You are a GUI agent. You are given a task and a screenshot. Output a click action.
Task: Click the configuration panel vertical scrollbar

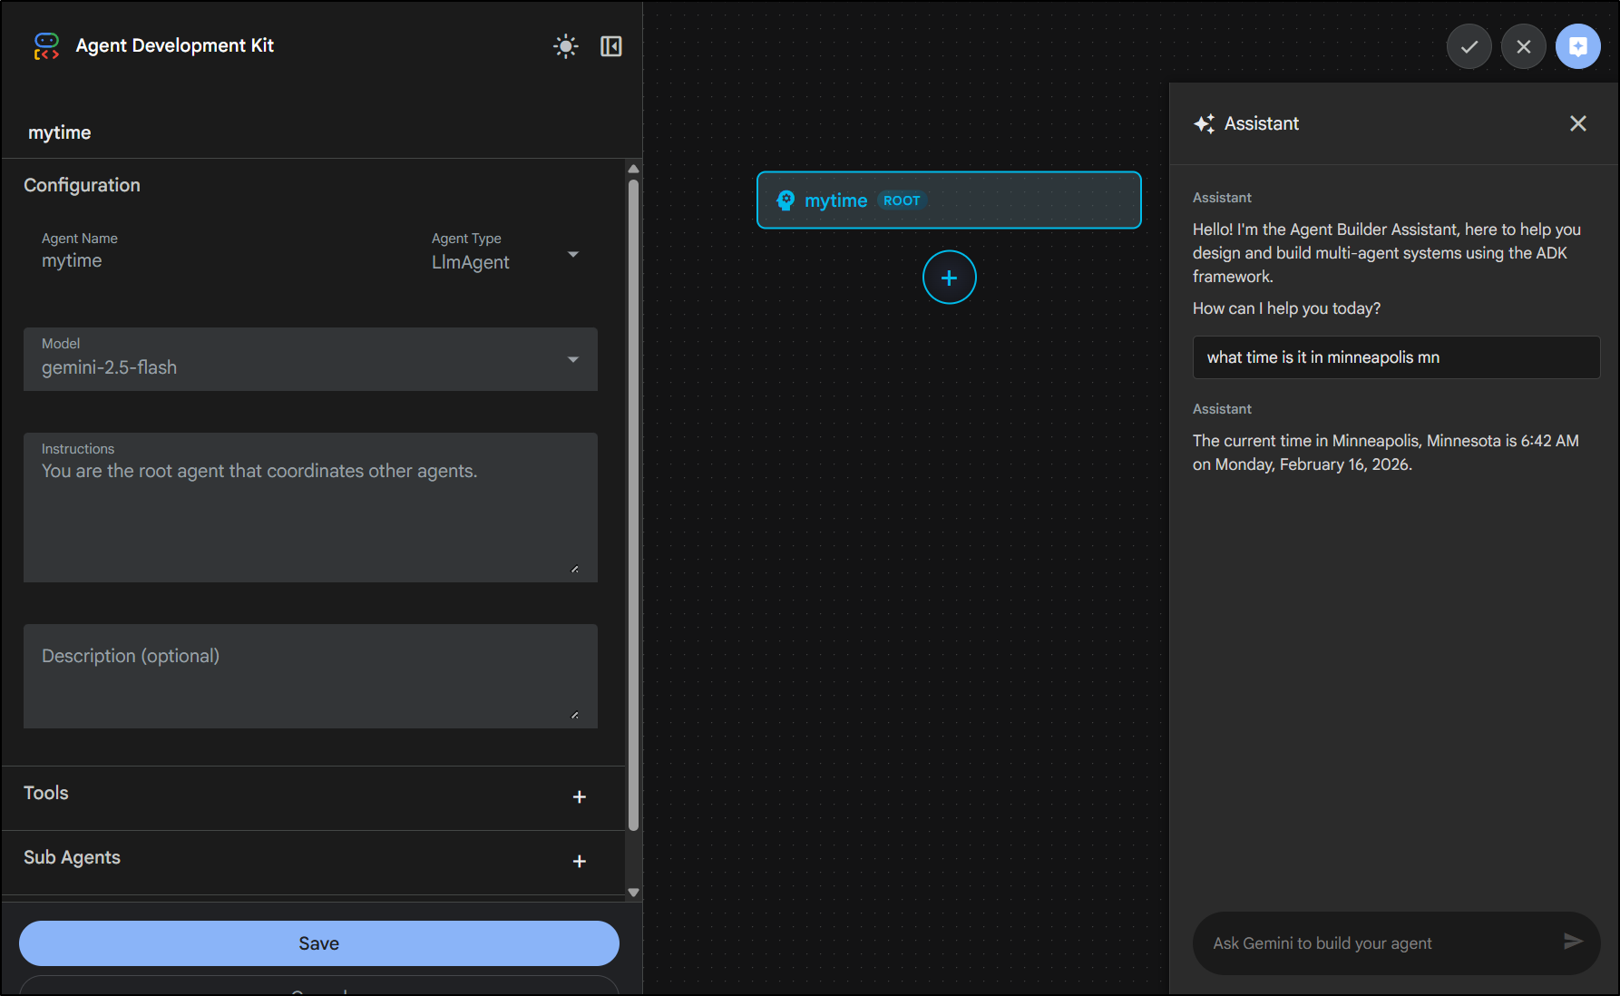pyautogui.click(x=633, y=503)
